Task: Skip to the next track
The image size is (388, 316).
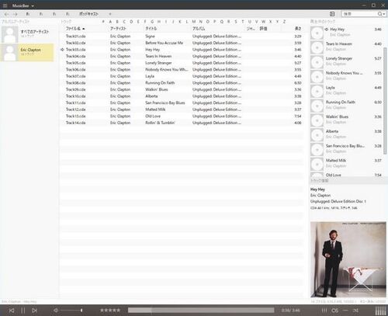Action: point(35,310)
